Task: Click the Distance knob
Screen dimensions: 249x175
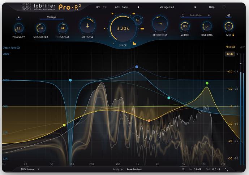Action: tap(87, 26)
